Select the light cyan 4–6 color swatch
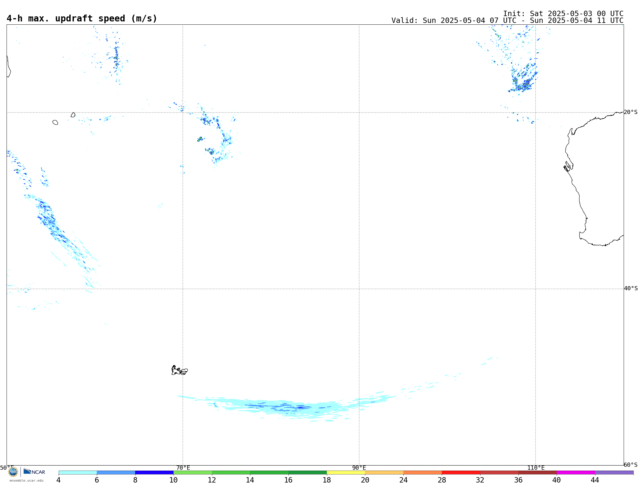This screenshot has width=643, height=484. pyautogui.click(x=78, y=472)
